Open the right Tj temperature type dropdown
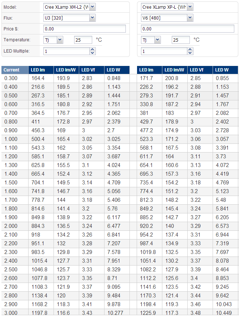The width and height of the screenshot is (239, 317). [151, 40]
